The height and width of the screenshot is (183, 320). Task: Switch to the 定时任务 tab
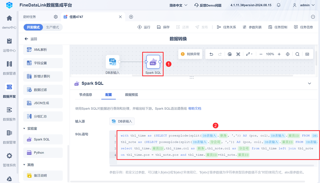(x=29, y=17)
